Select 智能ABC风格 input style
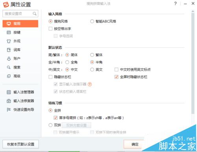The width and height of the screenshot is (197, 152). (92, 21)
